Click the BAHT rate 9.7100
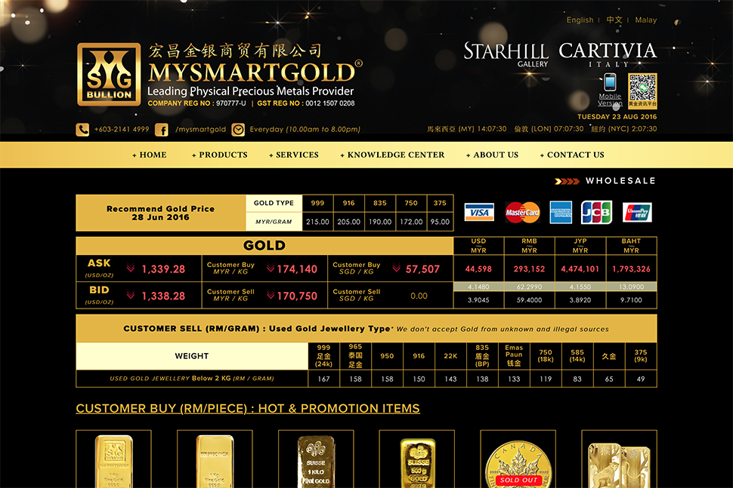This screenshot has width=733, height=488. (631, 300)
